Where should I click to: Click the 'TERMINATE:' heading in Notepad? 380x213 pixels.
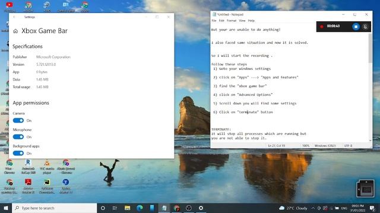[x=221, y=130]
